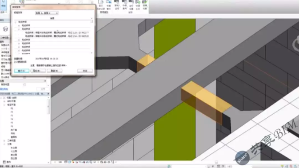Expand the 三维视图 node in project browser
299x168 pixels.
tap(4, 140)
